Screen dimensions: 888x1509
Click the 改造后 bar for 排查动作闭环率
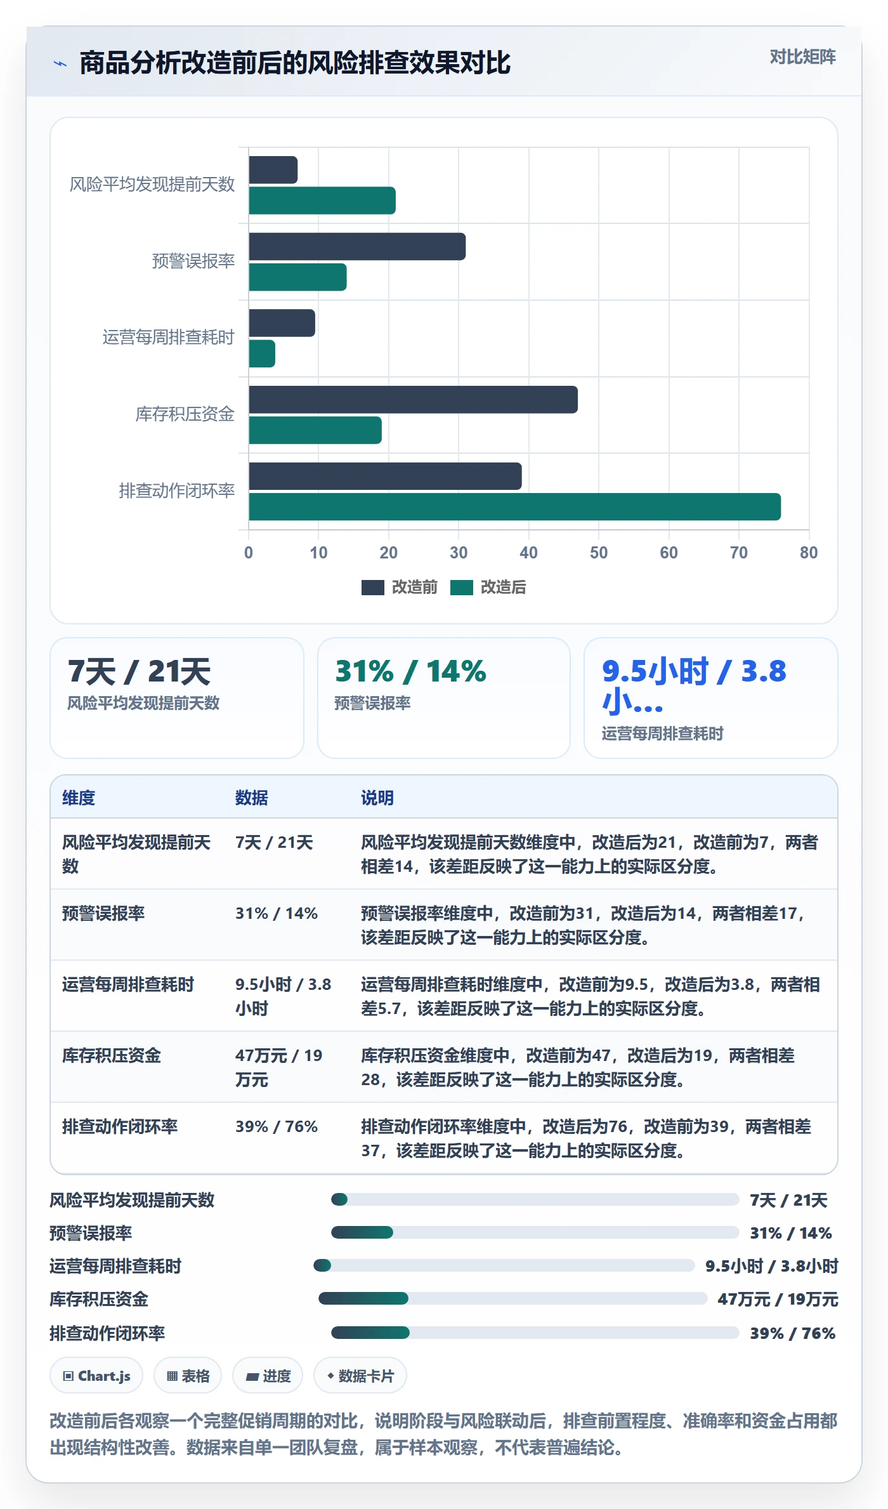point(514,507)
